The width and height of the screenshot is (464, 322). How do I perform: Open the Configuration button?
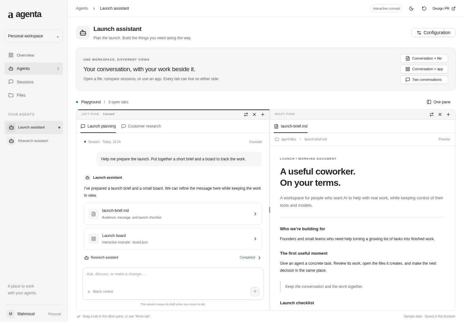pos(433,33)
